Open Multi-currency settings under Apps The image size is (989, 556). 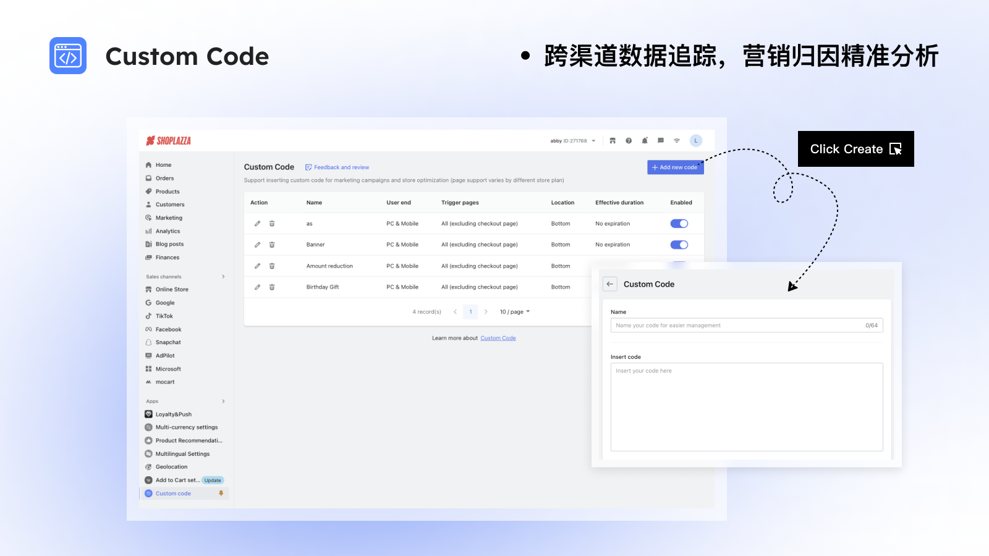pyautogui.click(x=187, y=427)
